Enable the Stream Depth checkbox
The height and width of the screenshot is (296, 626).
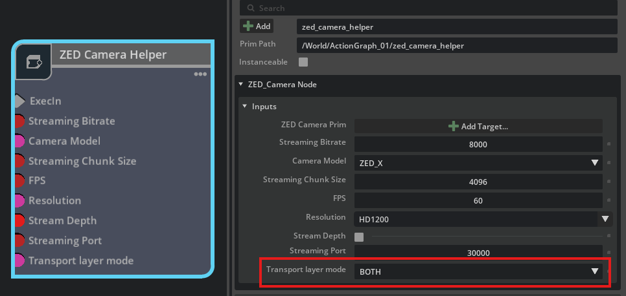click(359, 237)
